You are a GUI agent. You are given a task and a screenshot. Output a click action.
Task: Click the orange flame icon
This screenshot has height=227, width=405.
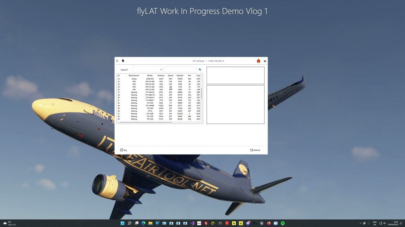[259, 61]
